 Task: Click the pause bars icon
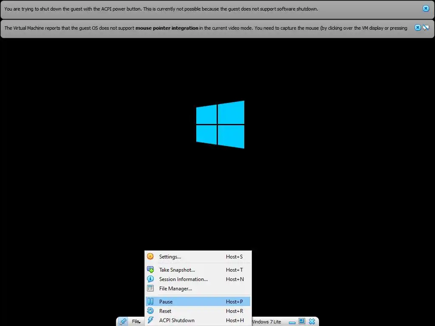[x=150, y=301]
